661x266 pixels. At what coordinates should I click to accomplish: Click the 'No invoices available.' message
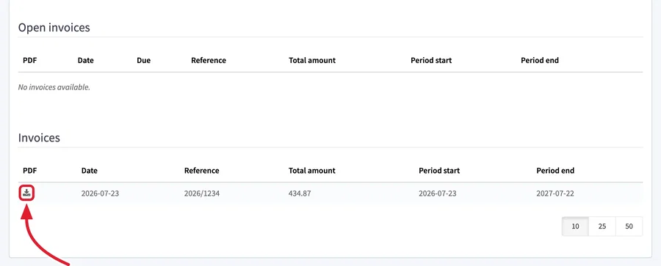click(54, 87)
